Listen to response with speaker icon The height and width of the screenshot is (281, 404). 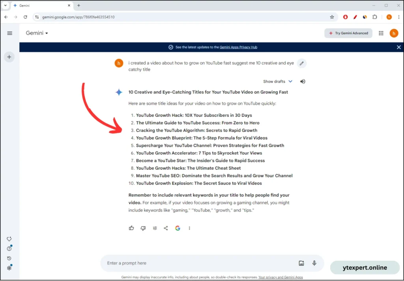point(303,81)
